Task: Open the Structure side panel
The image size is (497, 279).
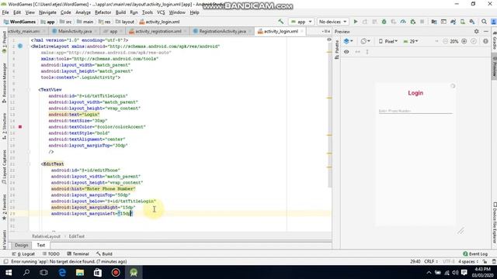Action: click(x=4, y=126)
